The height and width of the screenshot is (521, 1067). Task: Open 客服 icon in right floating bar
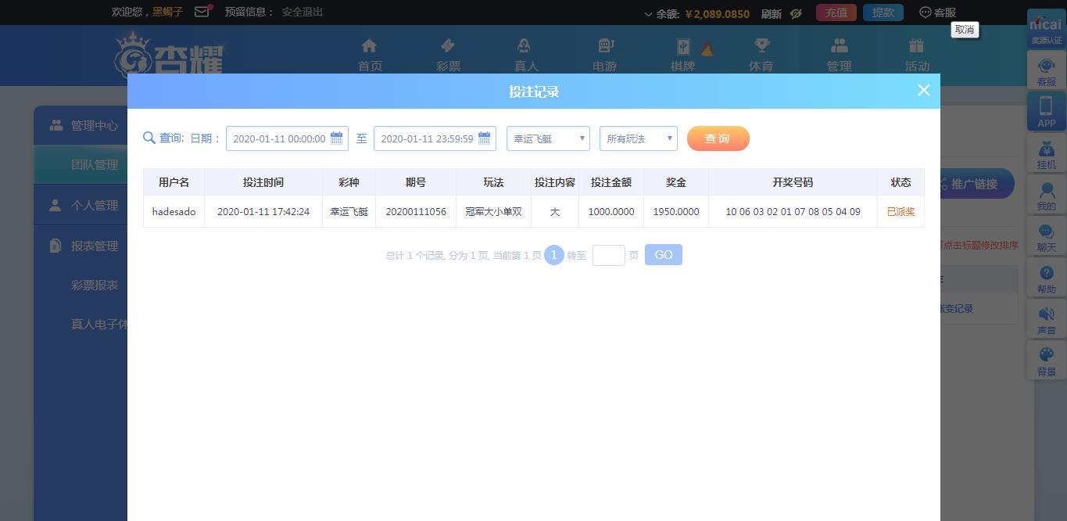click(x=1046, y=72)
